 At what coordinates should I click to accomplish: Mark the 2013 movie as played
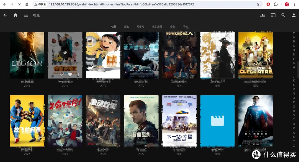[62, 75]
